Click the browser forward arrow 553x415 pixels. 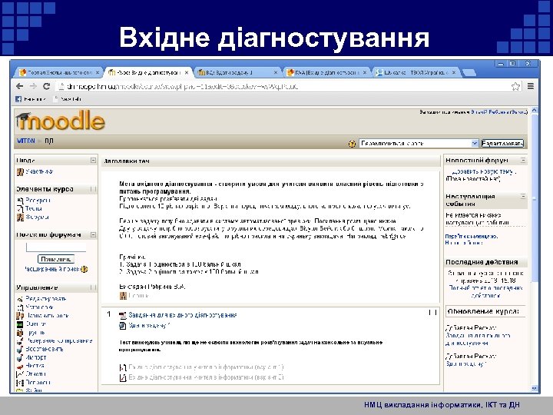pos(33,86)
